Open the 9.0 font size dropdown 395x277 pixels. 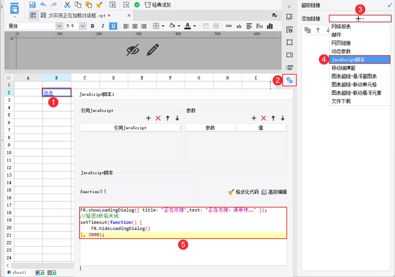[x=83, y=26]
